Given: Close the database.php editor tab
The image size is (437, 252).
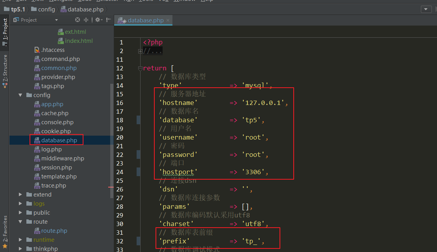Looking at the screenshot, I should [168, 20].
